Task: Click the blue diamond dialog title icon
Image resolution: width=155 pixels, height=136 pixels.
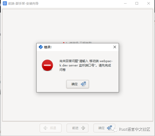Action: pyautogui.click(x=41, y=47)
